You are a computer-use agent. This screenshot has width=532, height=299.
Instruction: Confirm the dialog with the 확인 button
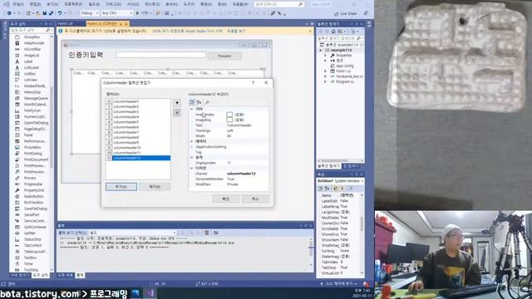[x=225, y=199]
